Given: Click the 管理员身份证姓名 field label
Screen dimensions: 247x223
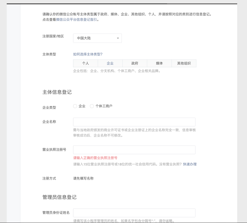Looking at the screenshot, I should (x=56, y=213).
